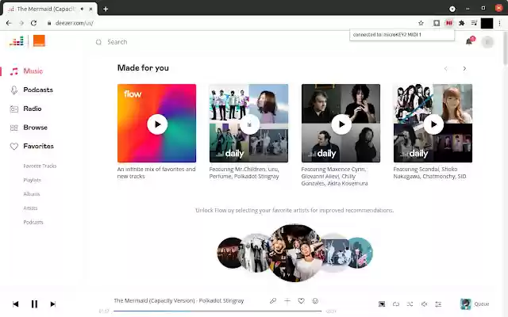Mute the player volume

(424, 304)
